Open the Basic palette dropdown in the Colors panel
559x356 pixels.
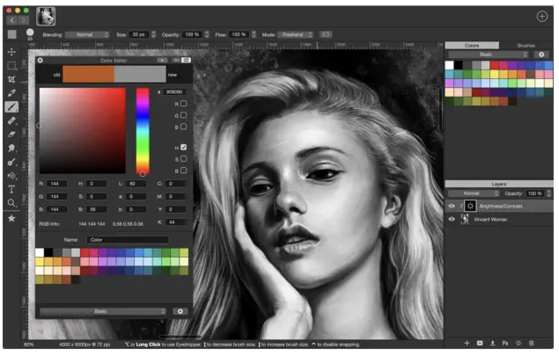tap(488, 54)
